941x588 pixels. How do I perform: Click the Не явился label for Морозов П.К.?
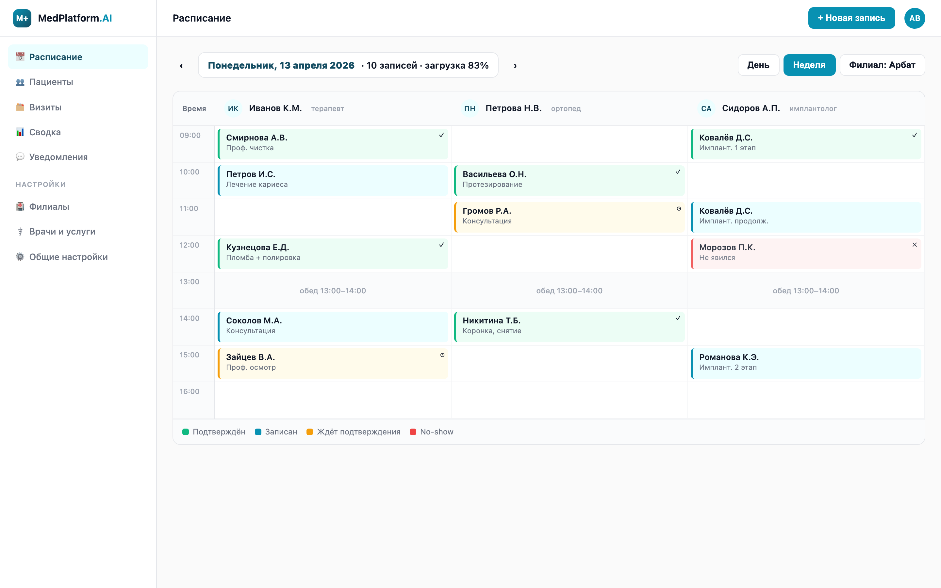[717, 257]
